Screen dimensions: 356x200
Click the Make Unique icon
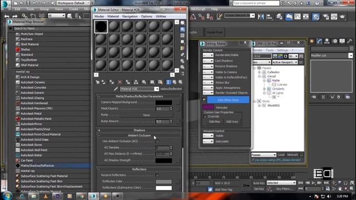tap(136, 82)
